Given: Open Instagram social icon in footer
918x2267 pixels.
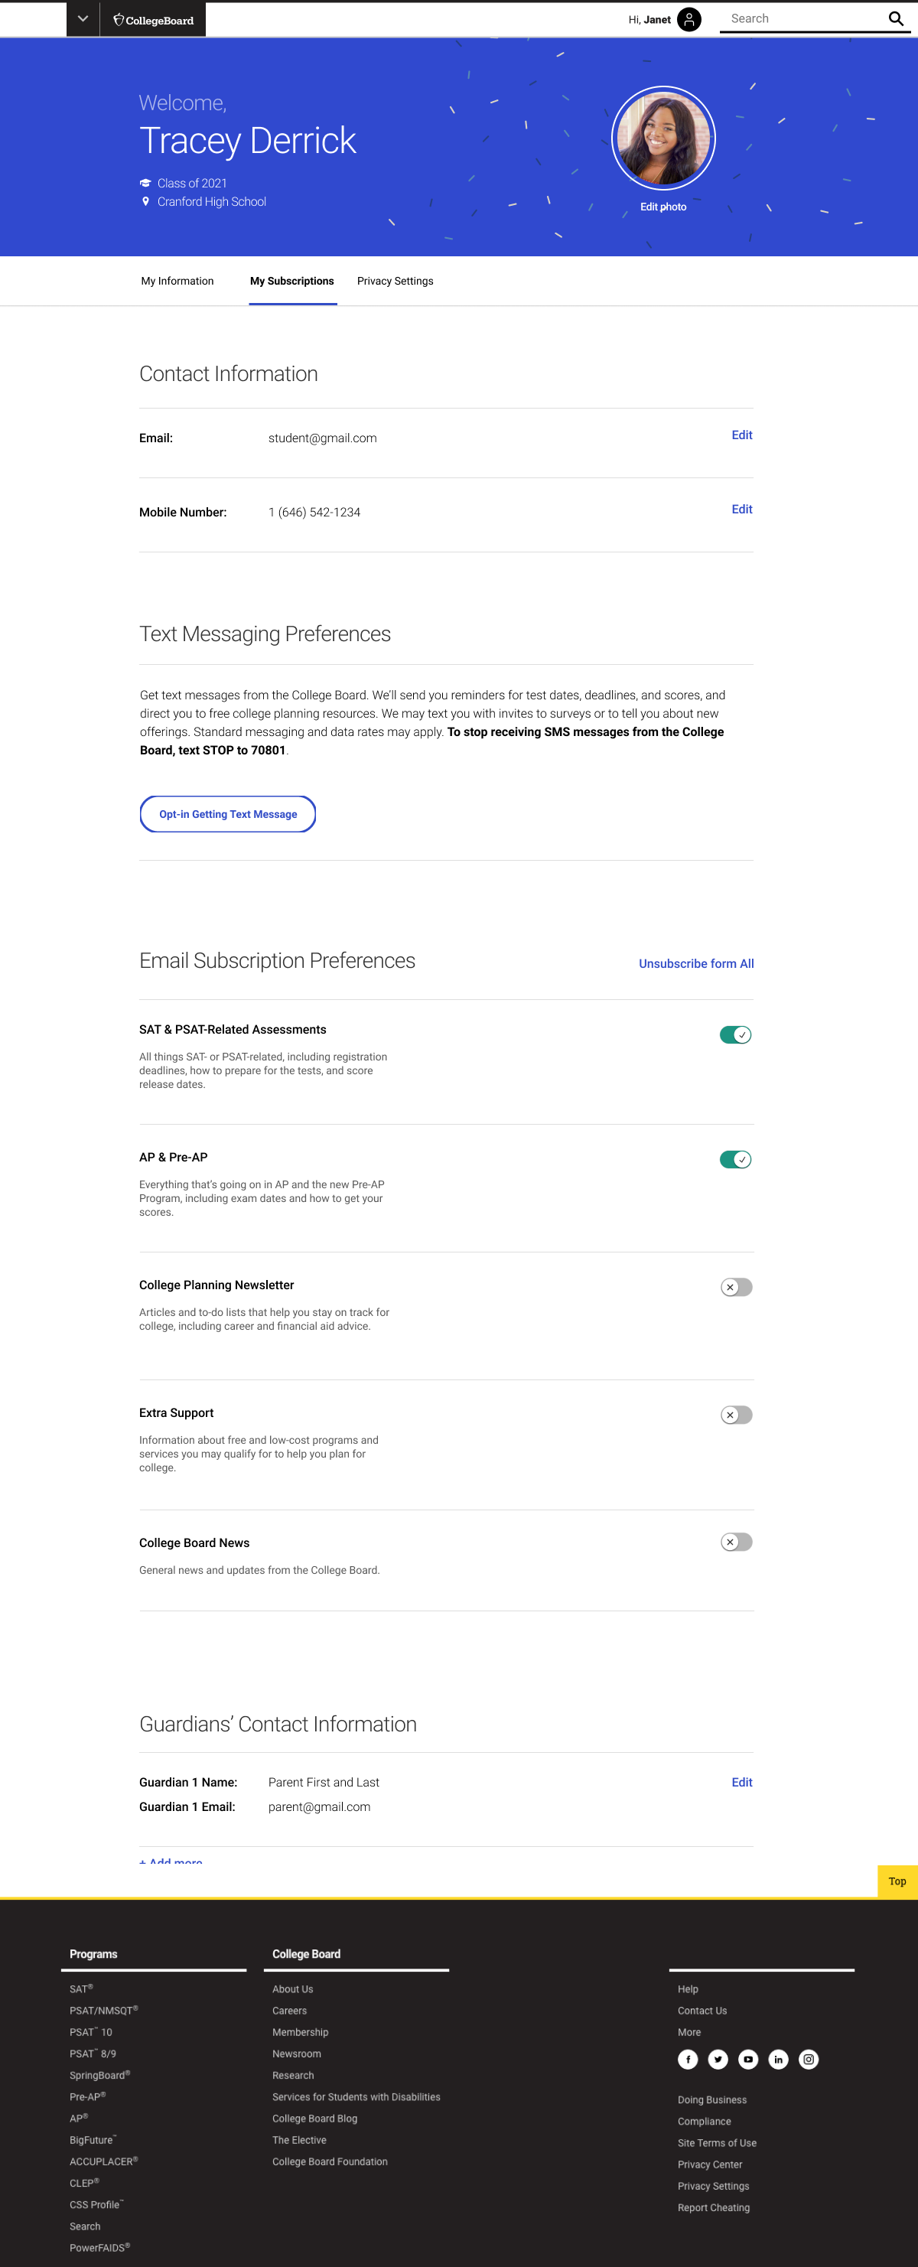Looking at the screenshot, I should click(x=809, y=2060).
